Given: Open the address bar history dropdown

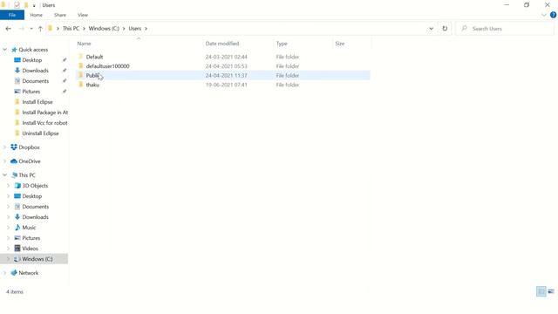Looking at the screenshot, I should pyautogui.click(x=431, y=29).
